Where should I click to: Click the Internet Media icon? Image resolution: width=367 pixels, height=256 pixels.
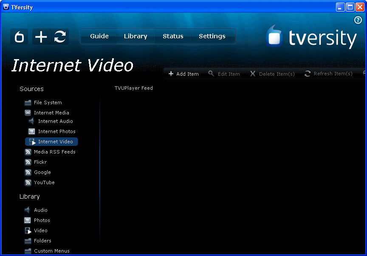28,113
